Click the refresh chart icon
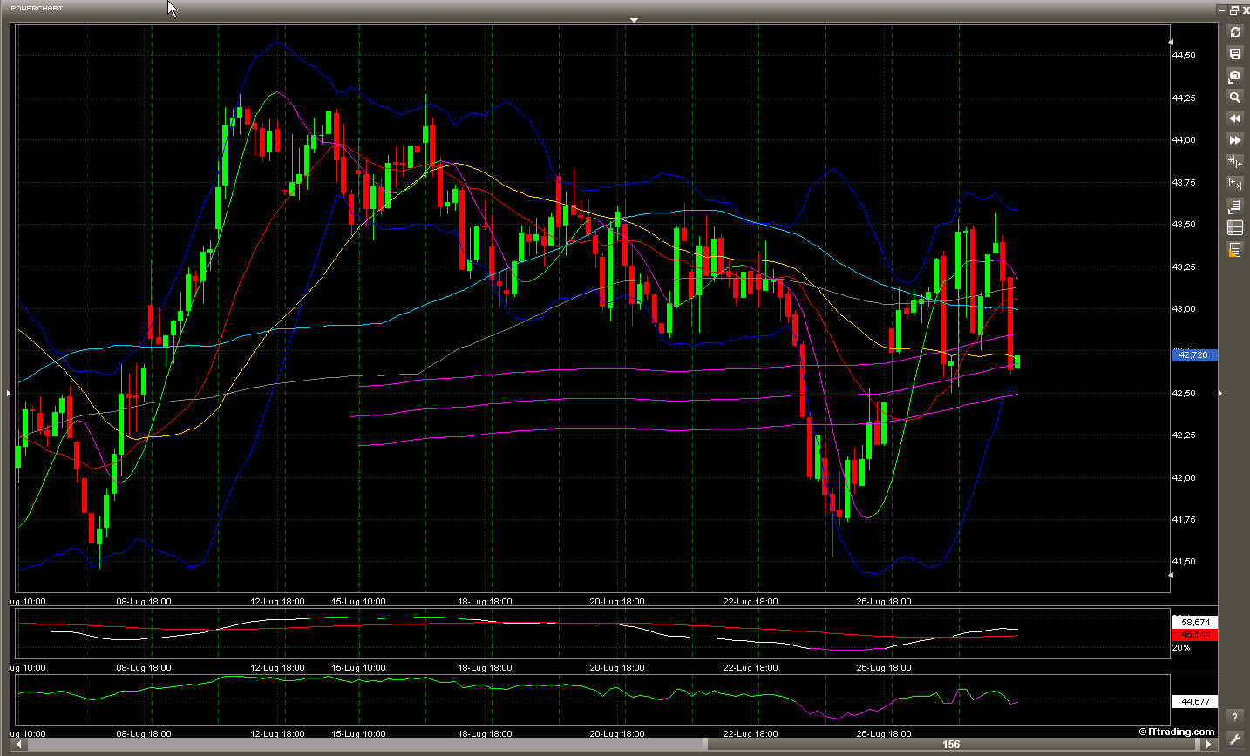This screenshot has width=1250, height=756. [1234, 32]
